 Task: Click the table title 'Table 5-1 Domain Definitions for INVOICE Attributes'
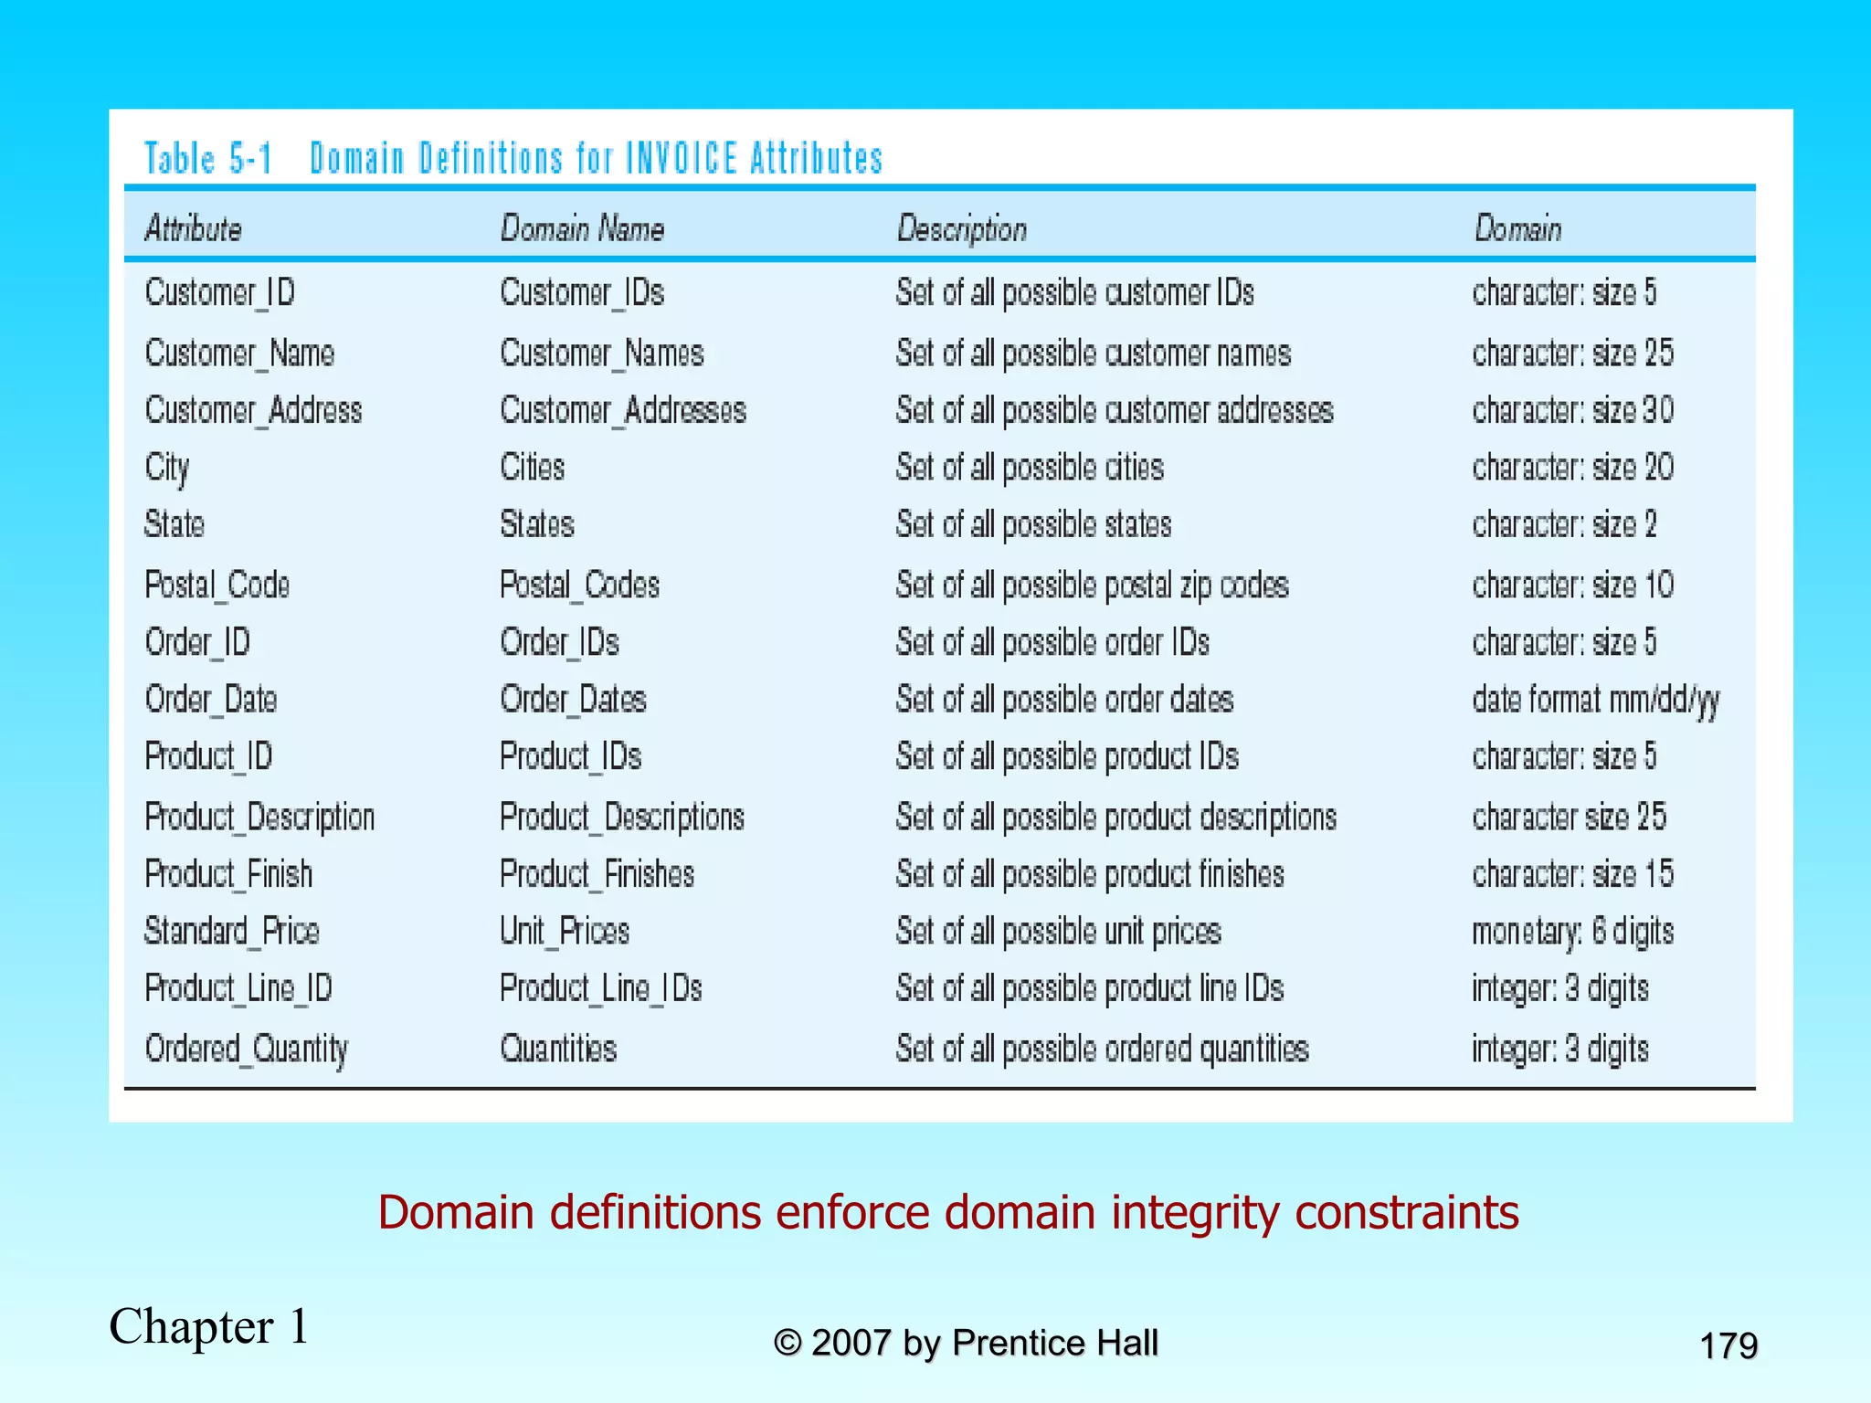tap(513, 158)
